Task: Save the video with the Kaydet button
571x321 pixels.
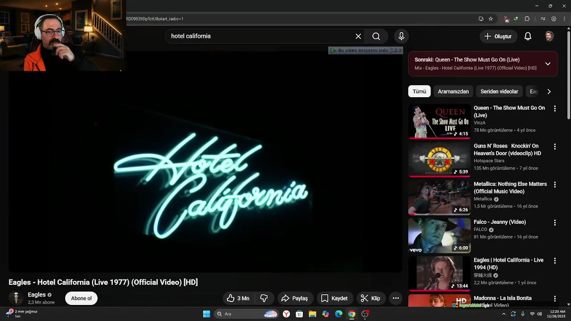Action: point(335,298)
